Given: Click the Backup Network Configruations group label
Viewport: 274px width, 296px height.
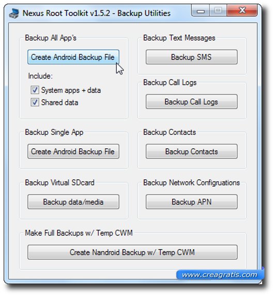Looking at the screenshot, I should [191, 182].
